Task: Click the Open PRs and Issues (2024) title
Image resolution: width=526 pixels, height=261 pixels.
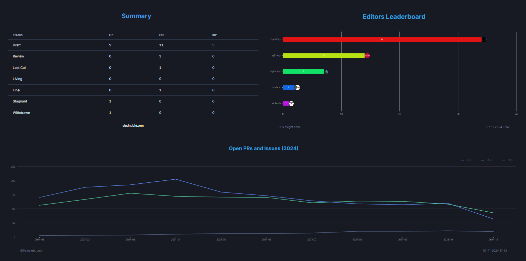Action: click(x=263, y=148)
